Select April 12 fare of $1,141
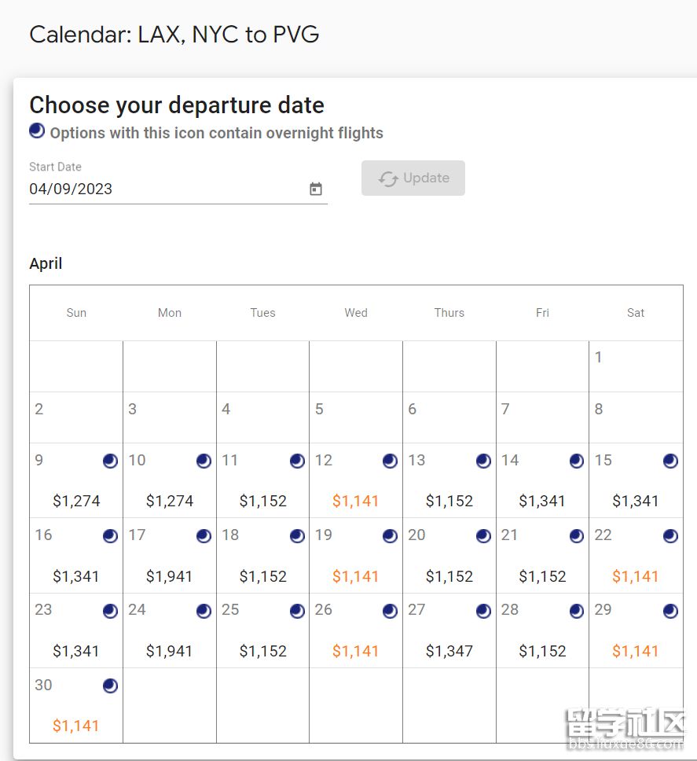This screenshot has width=697, height=761. tap(356, 501)
